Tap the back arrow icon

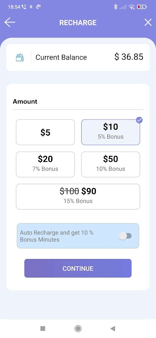[10, 22]
